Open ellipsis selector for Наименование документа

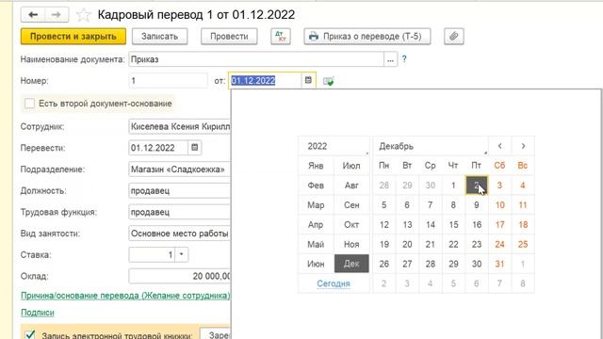(x=390, y=59)
